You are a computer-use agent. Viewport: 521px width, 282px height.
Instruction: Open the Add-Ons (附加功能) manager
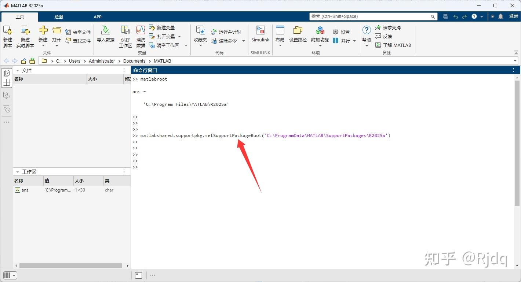(319, 36)
